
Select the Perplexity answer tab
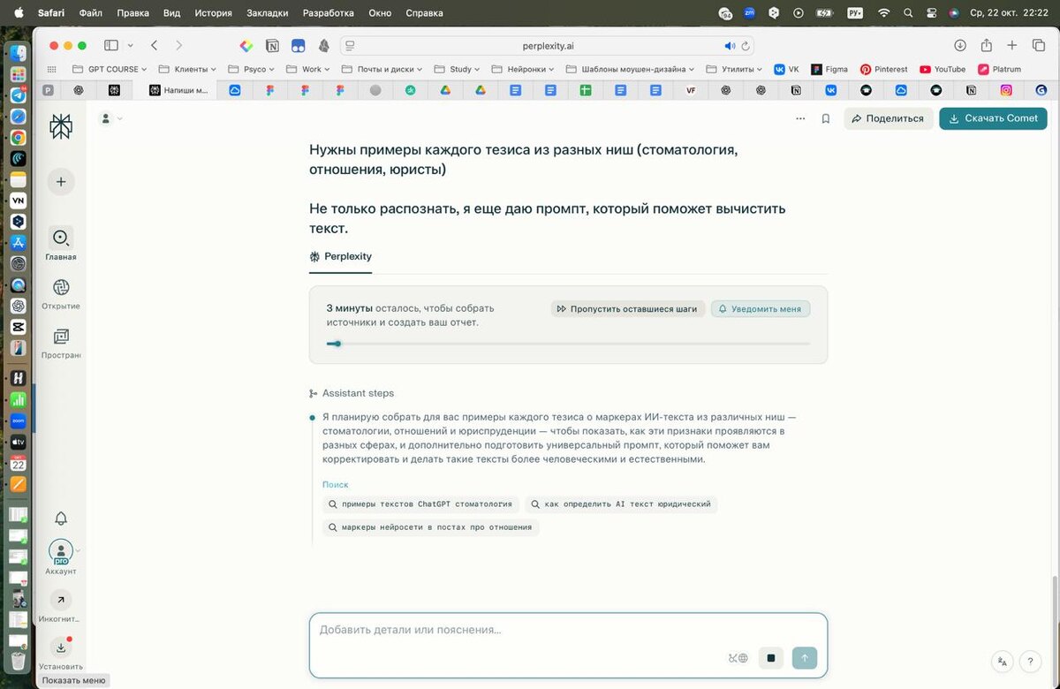340,257
